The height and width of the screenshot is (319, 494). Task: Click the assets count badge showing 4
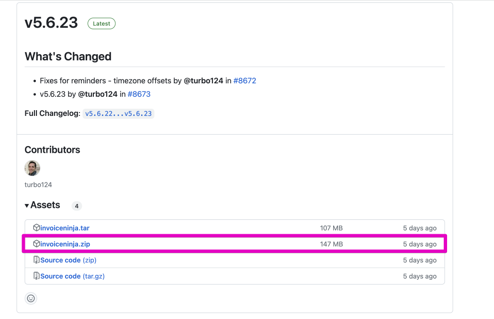pyautogui.click(x=77, y=206)
